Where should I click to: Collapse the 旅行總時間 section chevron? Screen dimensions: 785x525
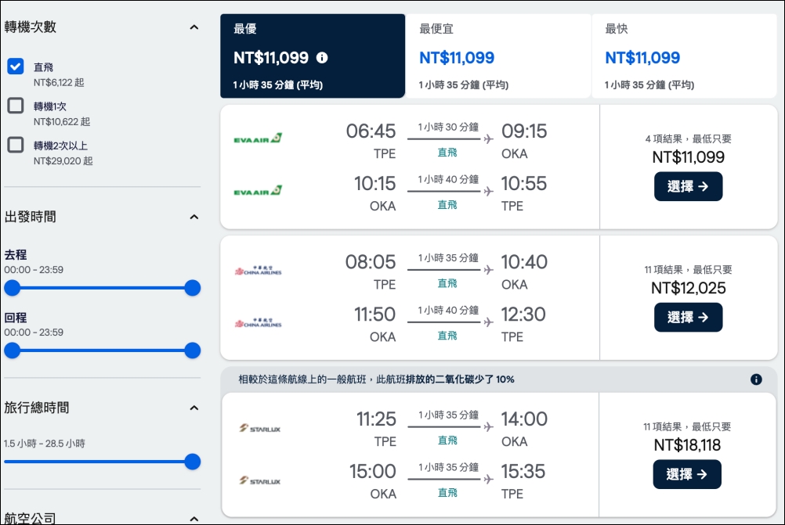(194, 408)
